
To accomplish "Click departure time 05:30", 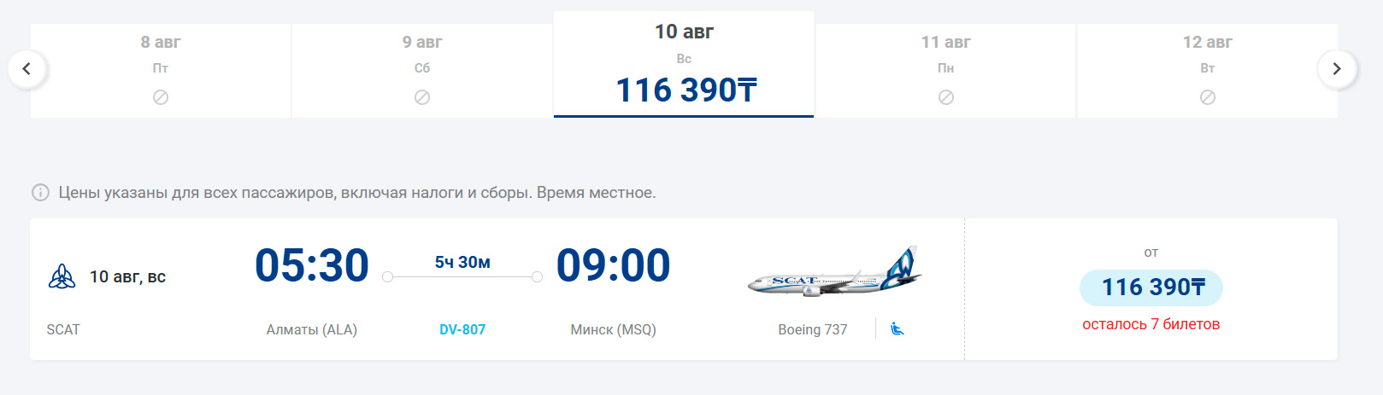I will tap(312, 265).
